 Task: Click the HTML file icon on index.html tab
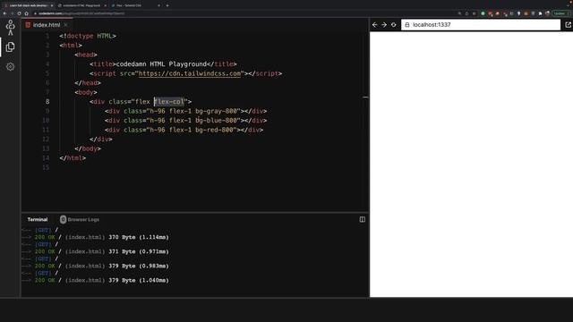click(x=28, y=25)
